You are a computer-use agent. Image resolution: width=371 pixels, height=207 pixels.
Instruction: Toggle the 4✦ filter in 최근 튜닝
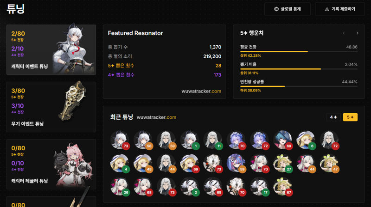pyautogui.click(x=333, y=117)
